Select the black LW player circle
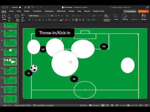Viewport: 150px width, 112px height. point(43,49)
